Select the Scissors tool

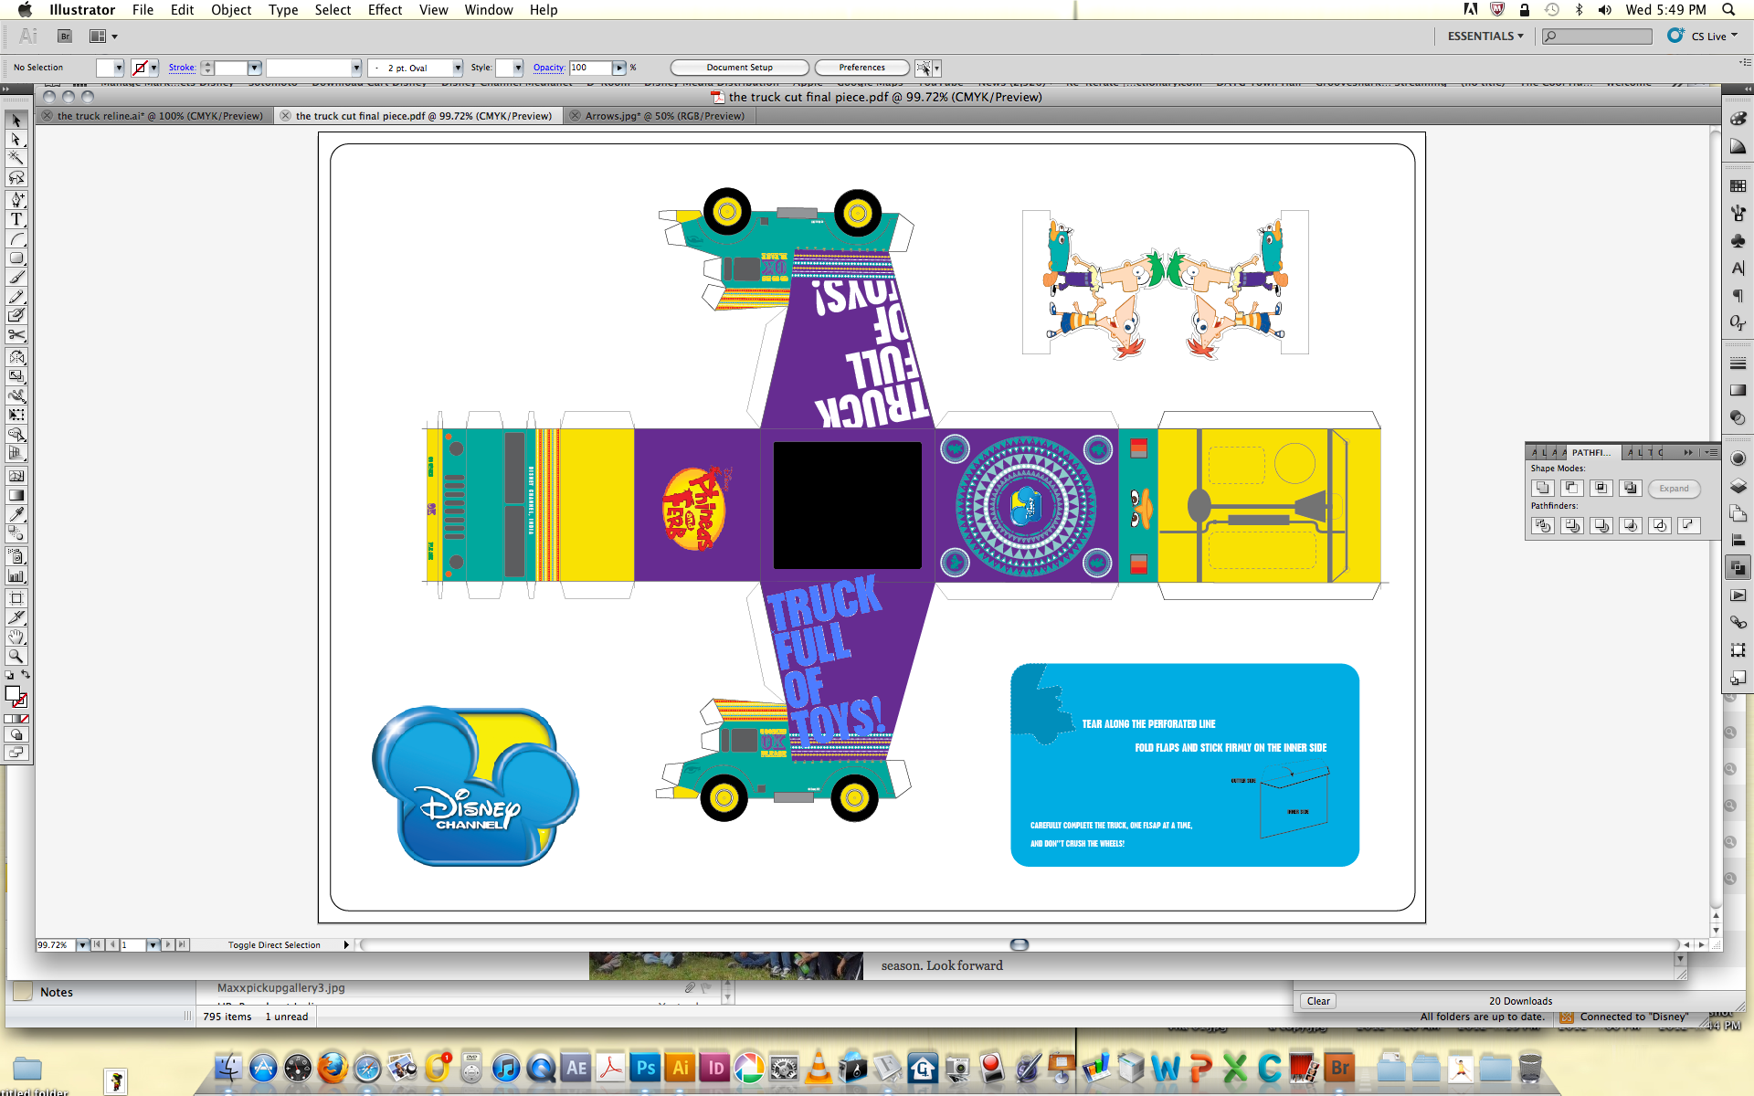tap(16, 335)
